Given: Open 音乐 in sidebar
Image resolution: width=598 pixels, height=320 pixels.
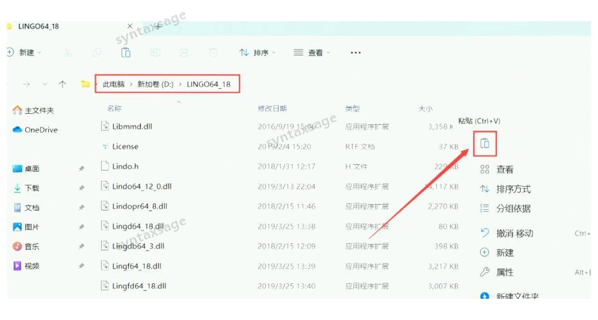Looking at the screenshot, I should (x=26, y=247).
